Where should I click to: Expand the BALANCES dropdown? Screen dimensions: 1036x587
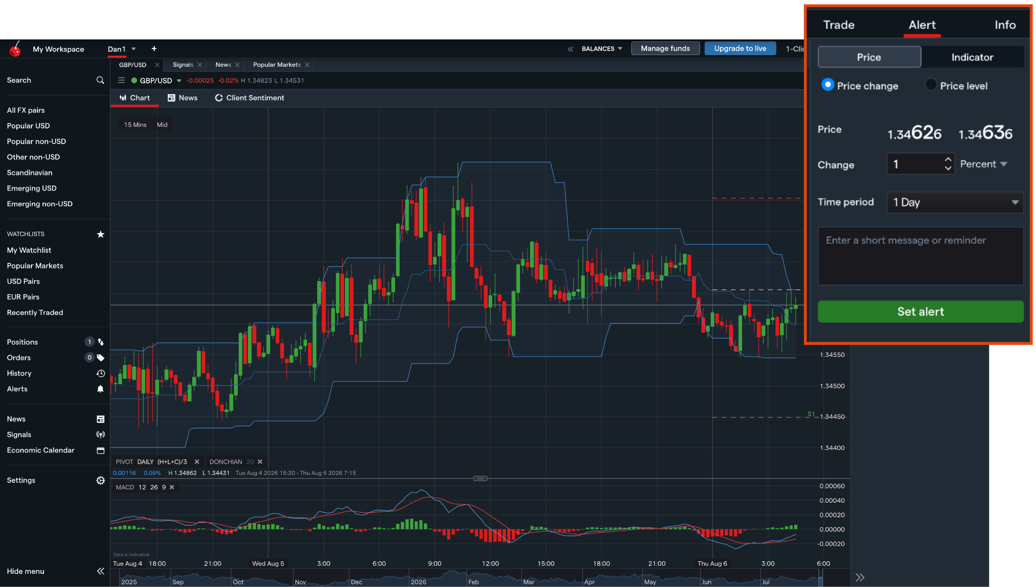tap(620, 49)
